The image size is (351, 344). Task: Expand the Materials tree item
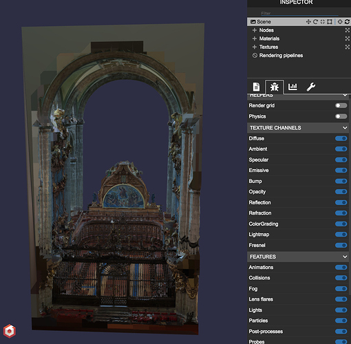254,39
